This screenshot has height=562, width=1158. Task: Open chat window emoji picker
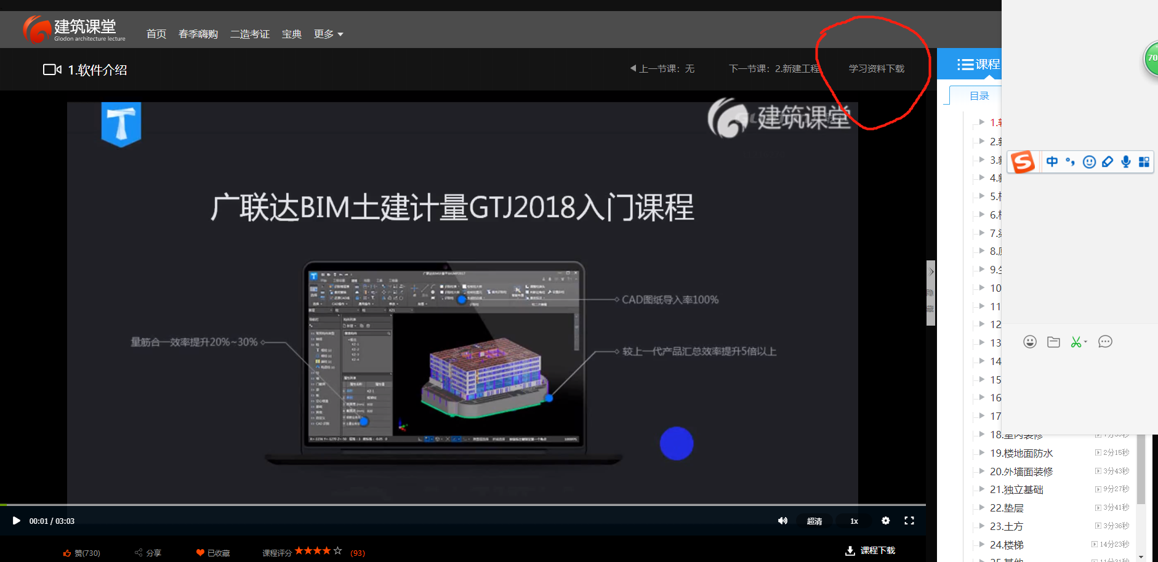point(1030,342)
